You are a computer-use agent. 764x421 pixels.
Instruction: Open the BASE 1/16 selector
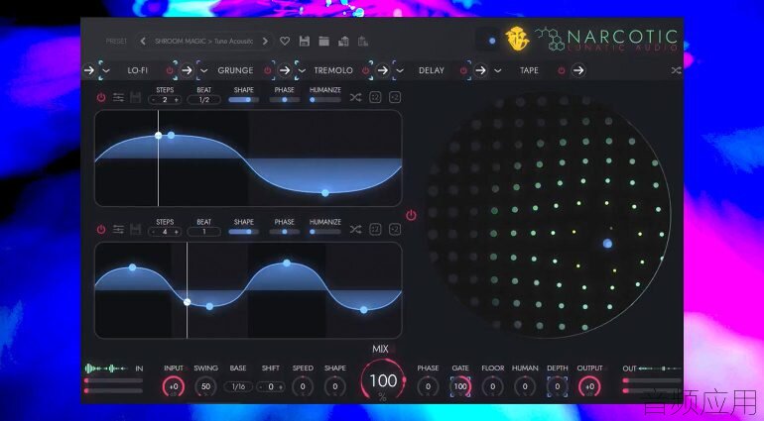click(238, 387)
